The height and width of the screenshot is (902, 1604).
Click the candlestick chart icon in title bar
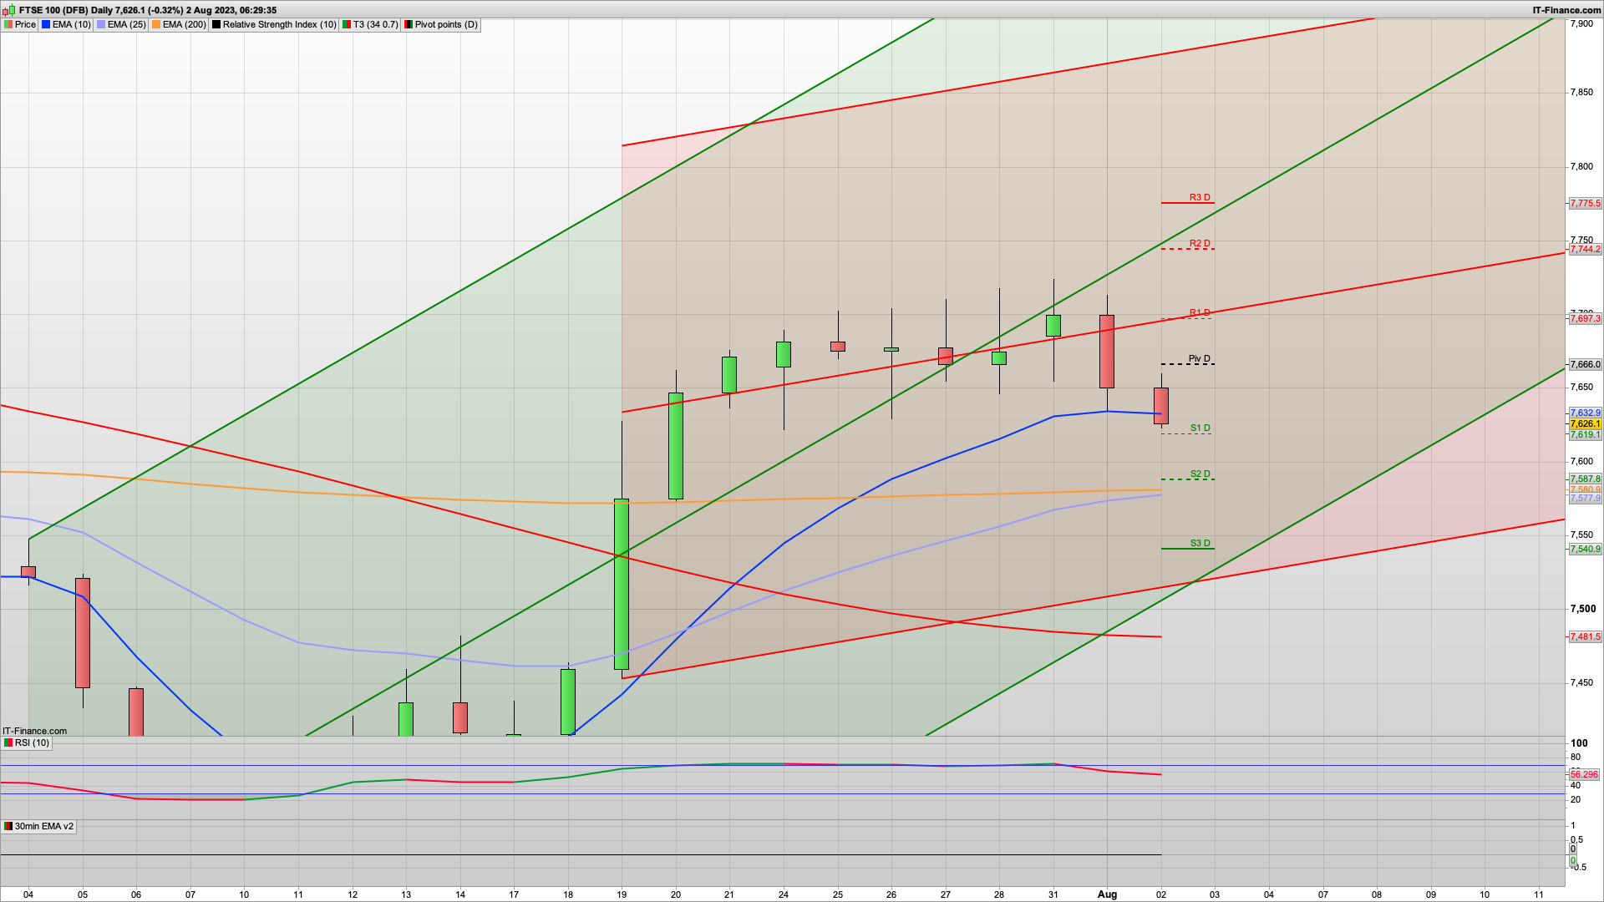click(x=10, y=10)
